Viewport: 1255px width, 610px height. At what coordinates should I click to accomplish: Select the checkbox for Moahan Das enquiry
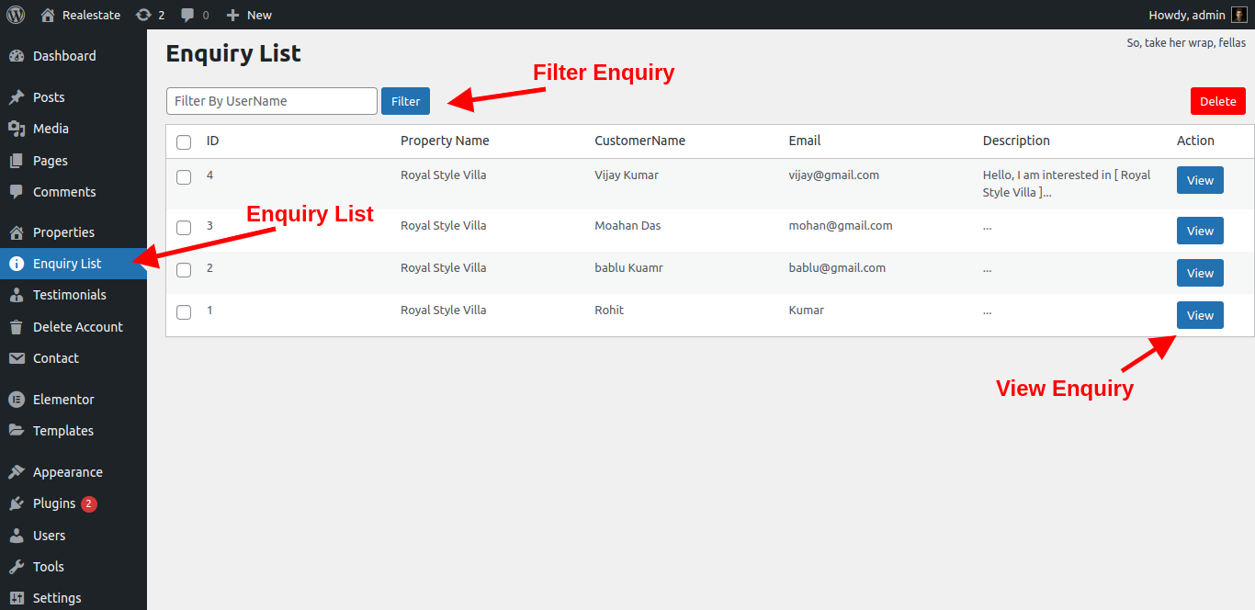(x=184, y=228)
